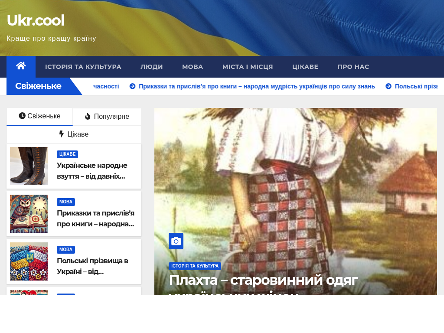Click the clock icon in the Свіженьке tab
The height and width of the screenshot is (333, 444).
[x=22, y=115]
